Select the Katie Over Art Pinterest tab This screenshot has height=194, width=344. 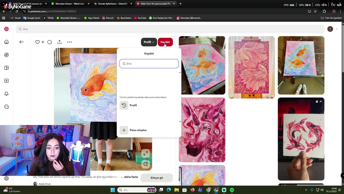[155, 4]
